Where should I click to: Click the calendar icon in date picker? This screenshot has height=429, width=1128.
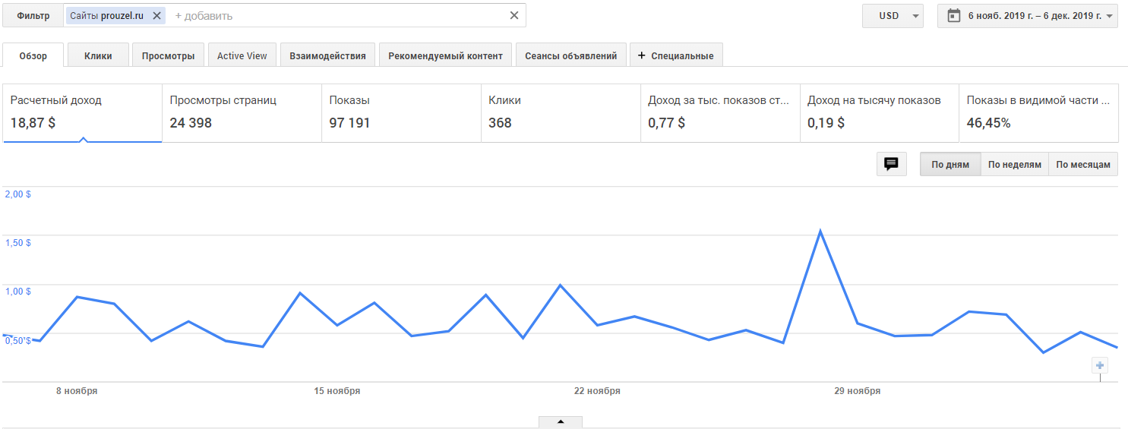[954, 15]
